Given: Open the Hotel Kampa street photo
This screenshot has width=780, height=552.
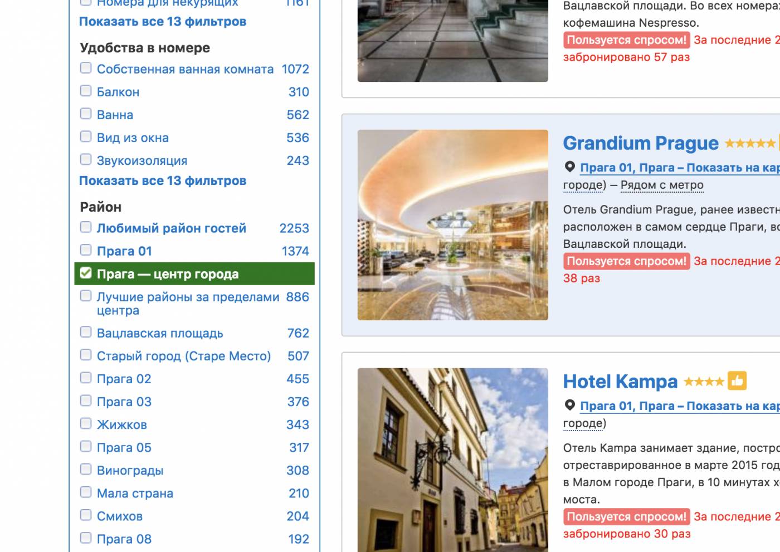Looking at the screenshot, I should tap(452, 460).
